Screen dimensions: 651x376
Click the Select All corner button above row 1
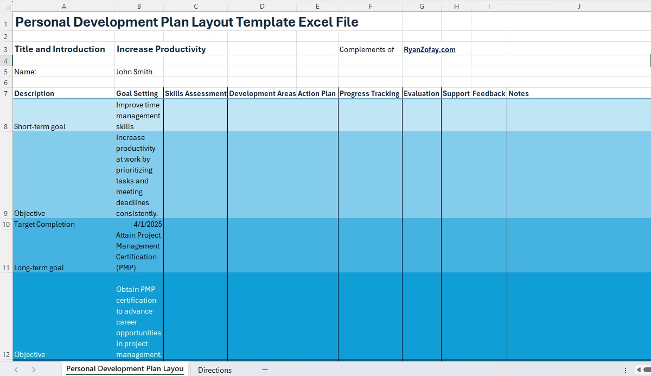click(x=5, y=6)
